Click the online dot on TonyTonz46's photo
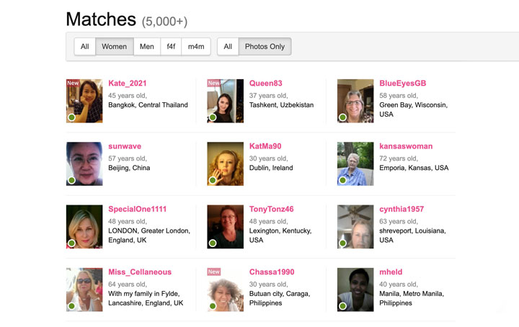This screenshot has height=327, width=519. point(213,243)
